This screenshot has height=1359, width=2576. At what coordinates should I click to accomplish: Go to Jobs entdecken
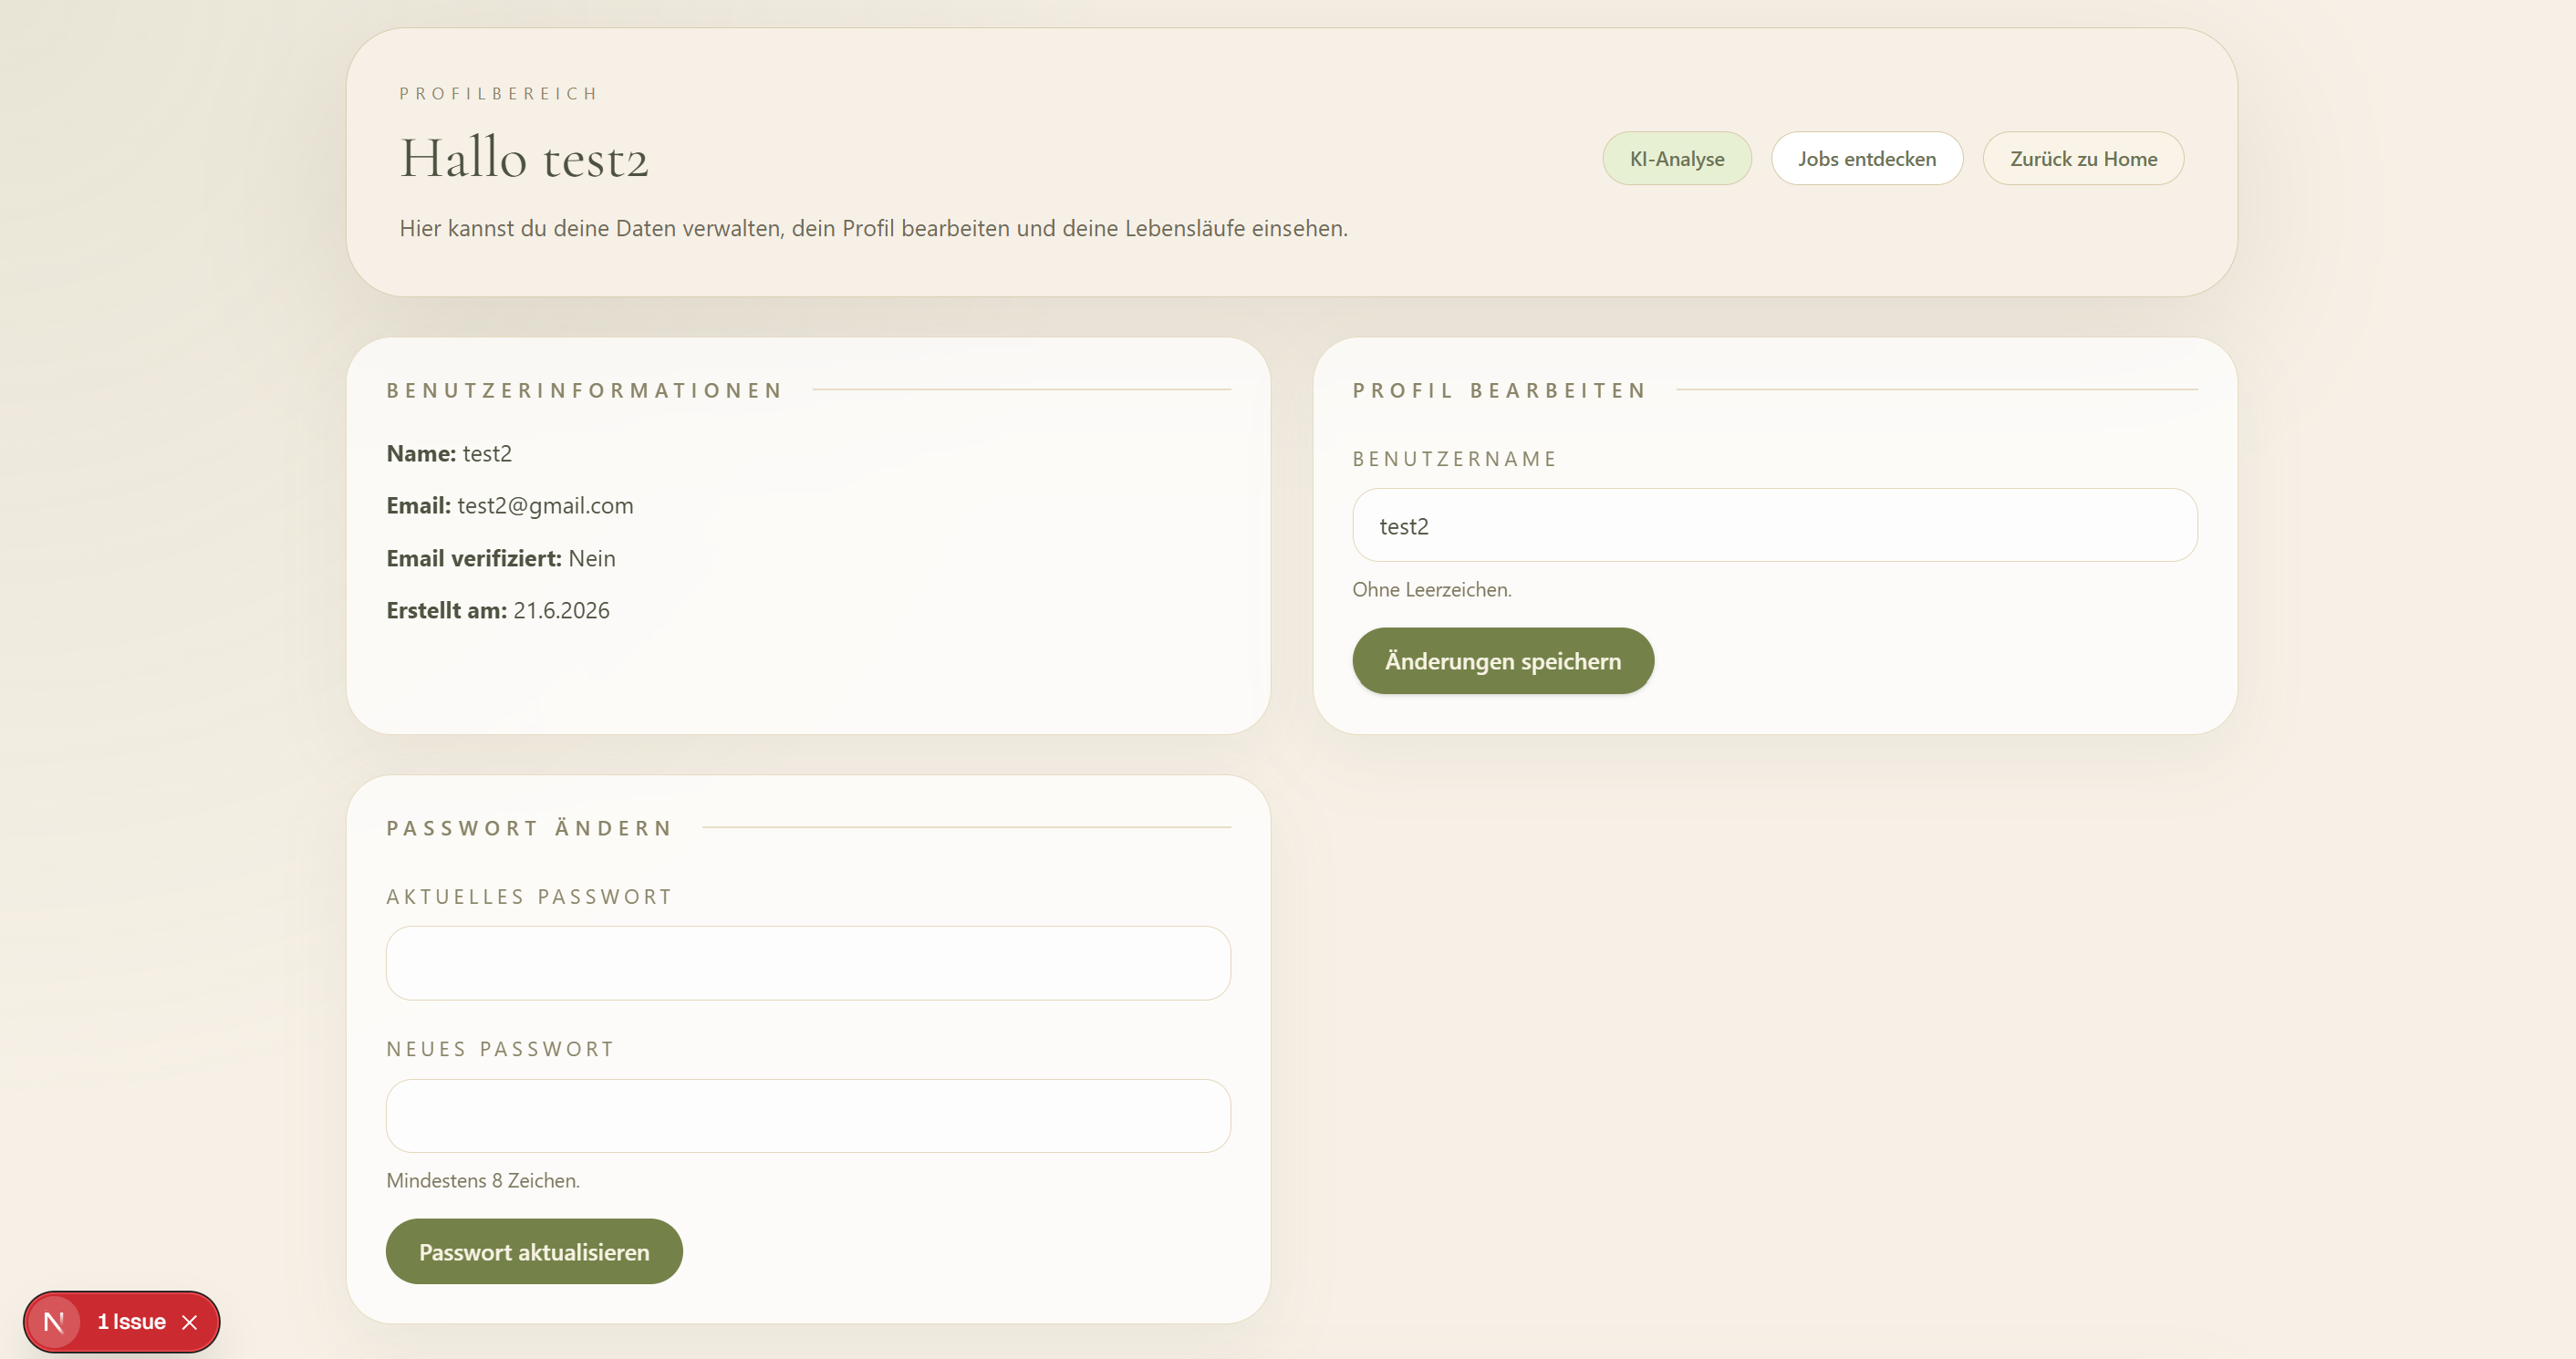pyautogui.click(x=1866, y=158)
